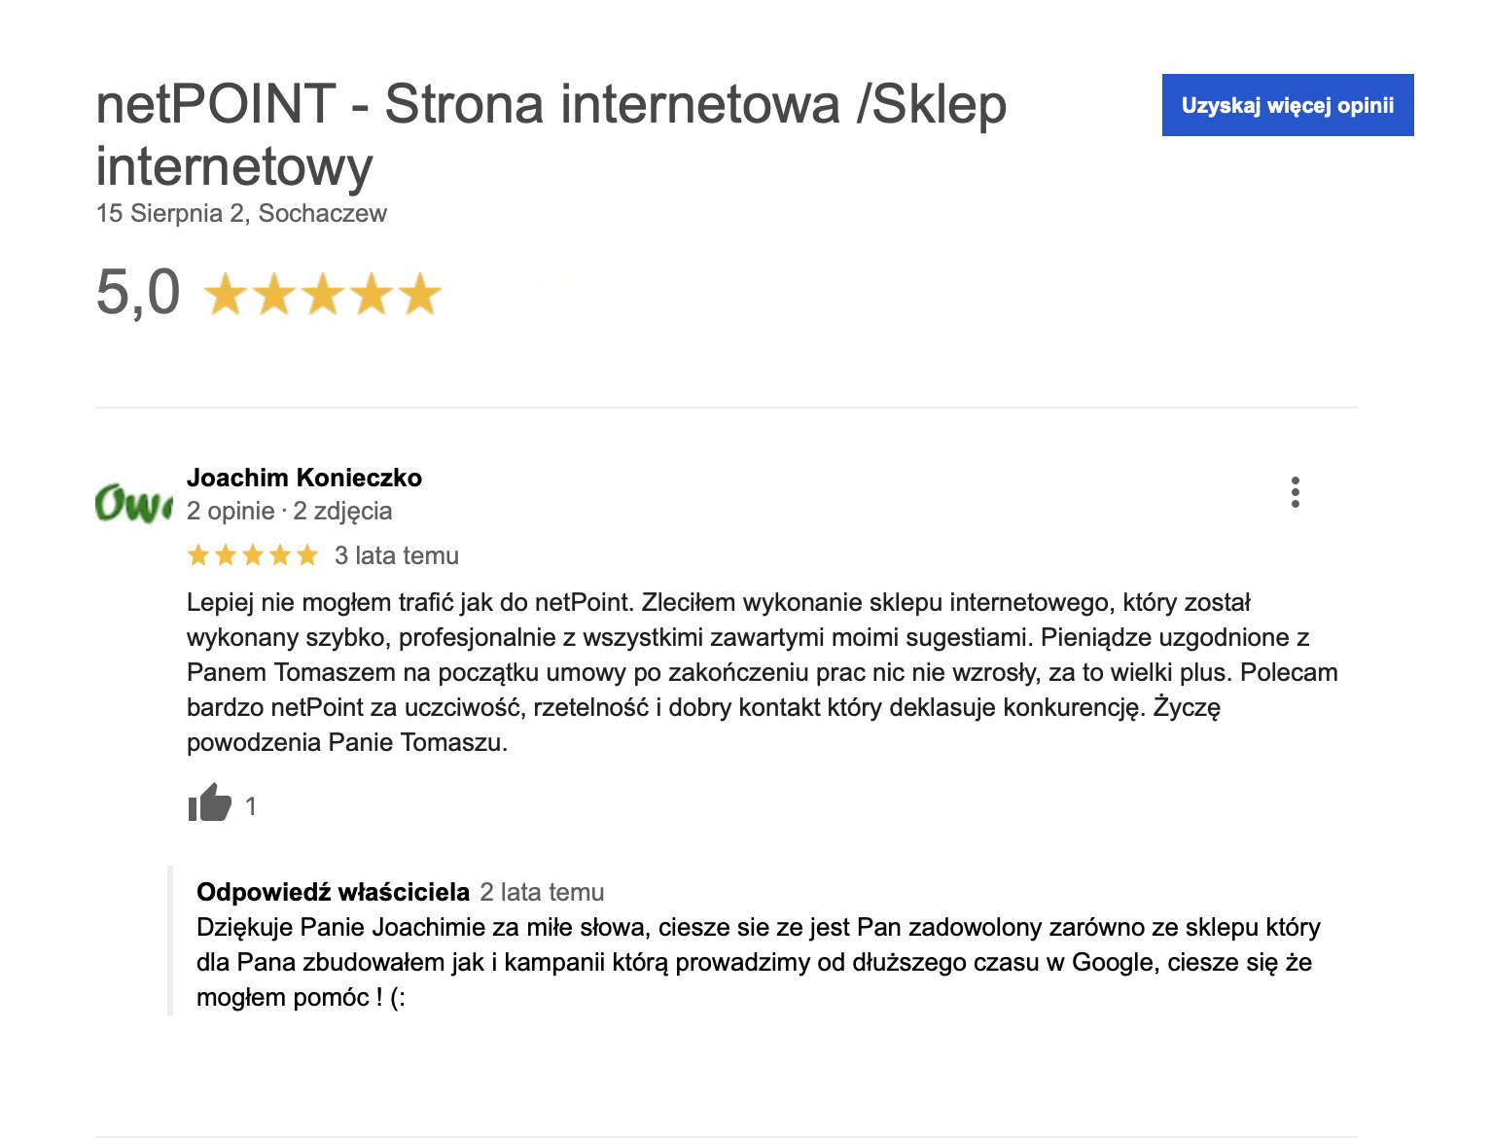Click the owner reply text starting "Dziękuje Panie"

coord(759,962)
